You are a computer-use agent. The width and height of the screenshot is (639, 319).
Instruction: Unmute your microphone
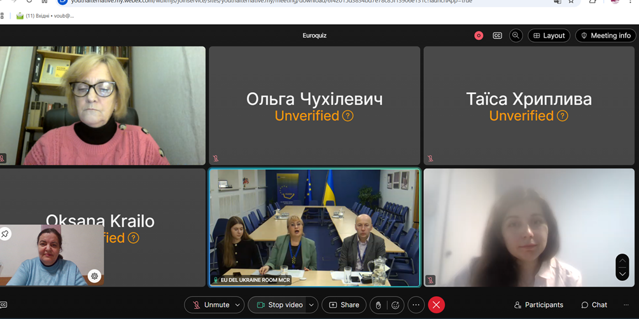point(210,305)
